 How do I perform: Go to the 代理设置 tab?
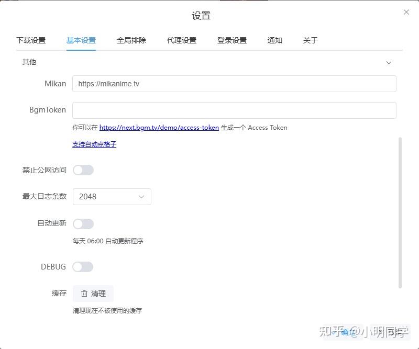181,40
